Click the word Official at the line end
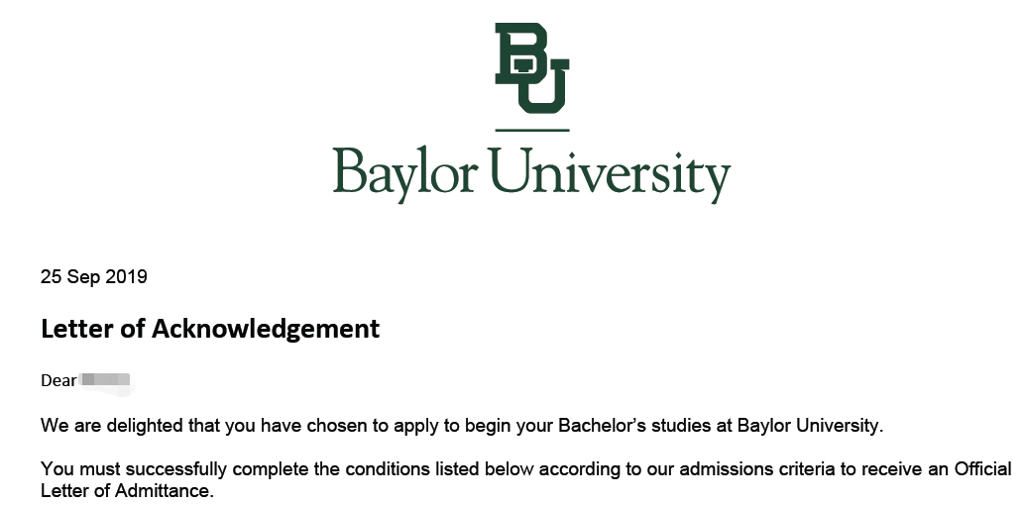 [x=982, y=469]
